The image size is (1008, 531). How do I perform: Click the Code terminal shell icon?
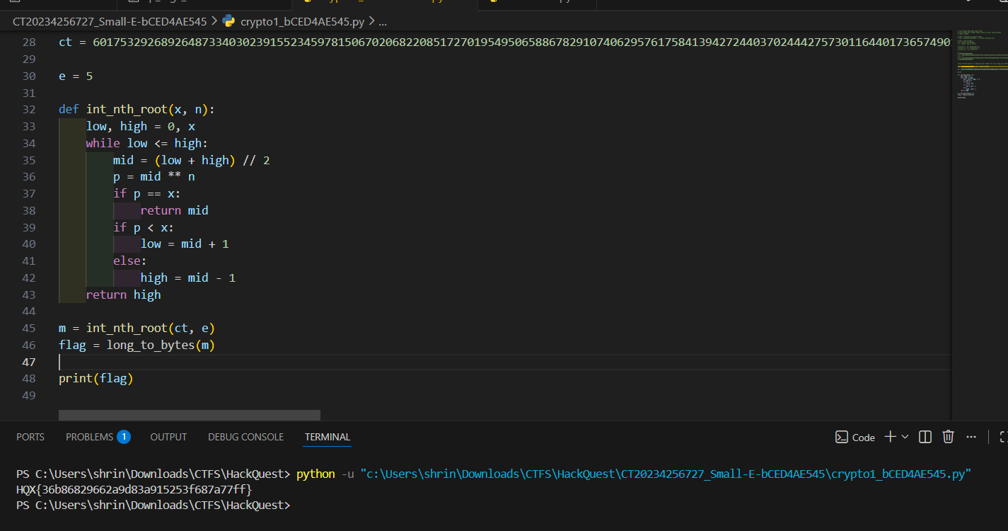(x=842, y=437)
